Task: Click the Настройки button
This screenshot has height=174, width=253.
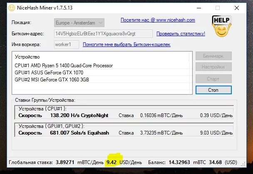Action: point(213,67)
